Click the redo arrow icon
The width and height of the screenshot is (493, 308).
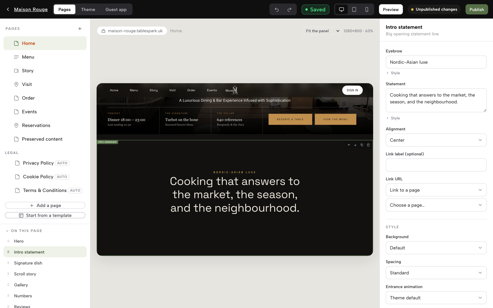[289, 10]
